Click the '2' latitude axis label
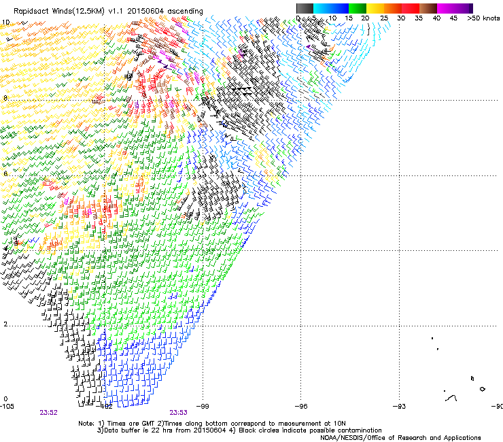 click(5, 324)
